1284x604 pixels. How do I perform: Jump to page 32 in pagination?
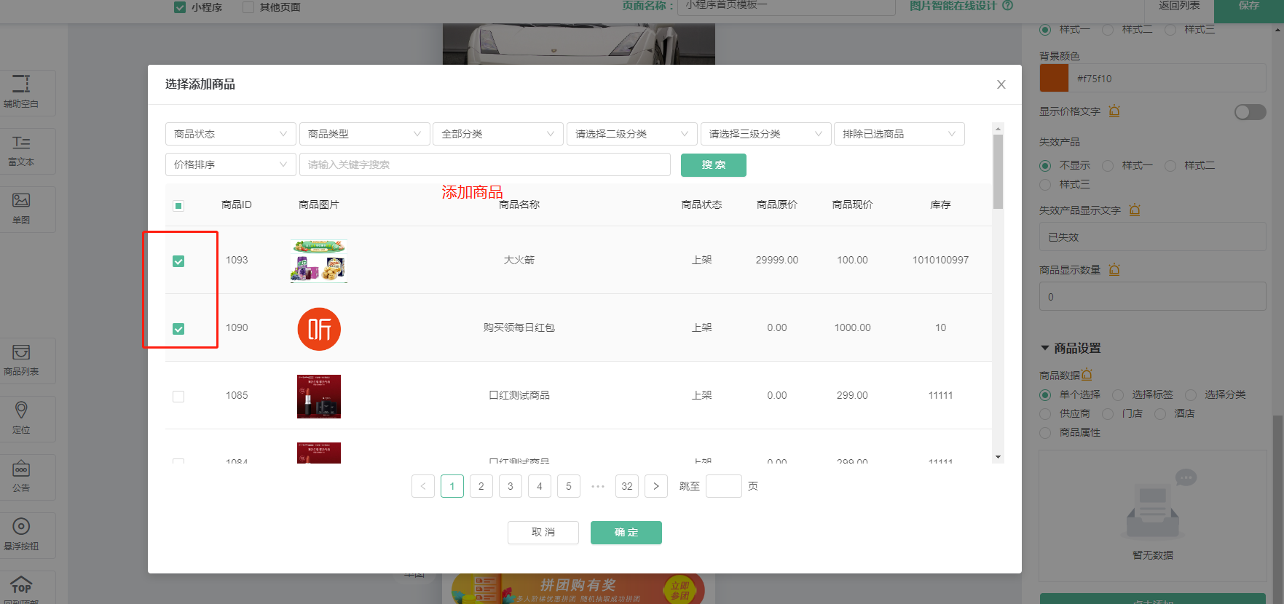[626, 486]
